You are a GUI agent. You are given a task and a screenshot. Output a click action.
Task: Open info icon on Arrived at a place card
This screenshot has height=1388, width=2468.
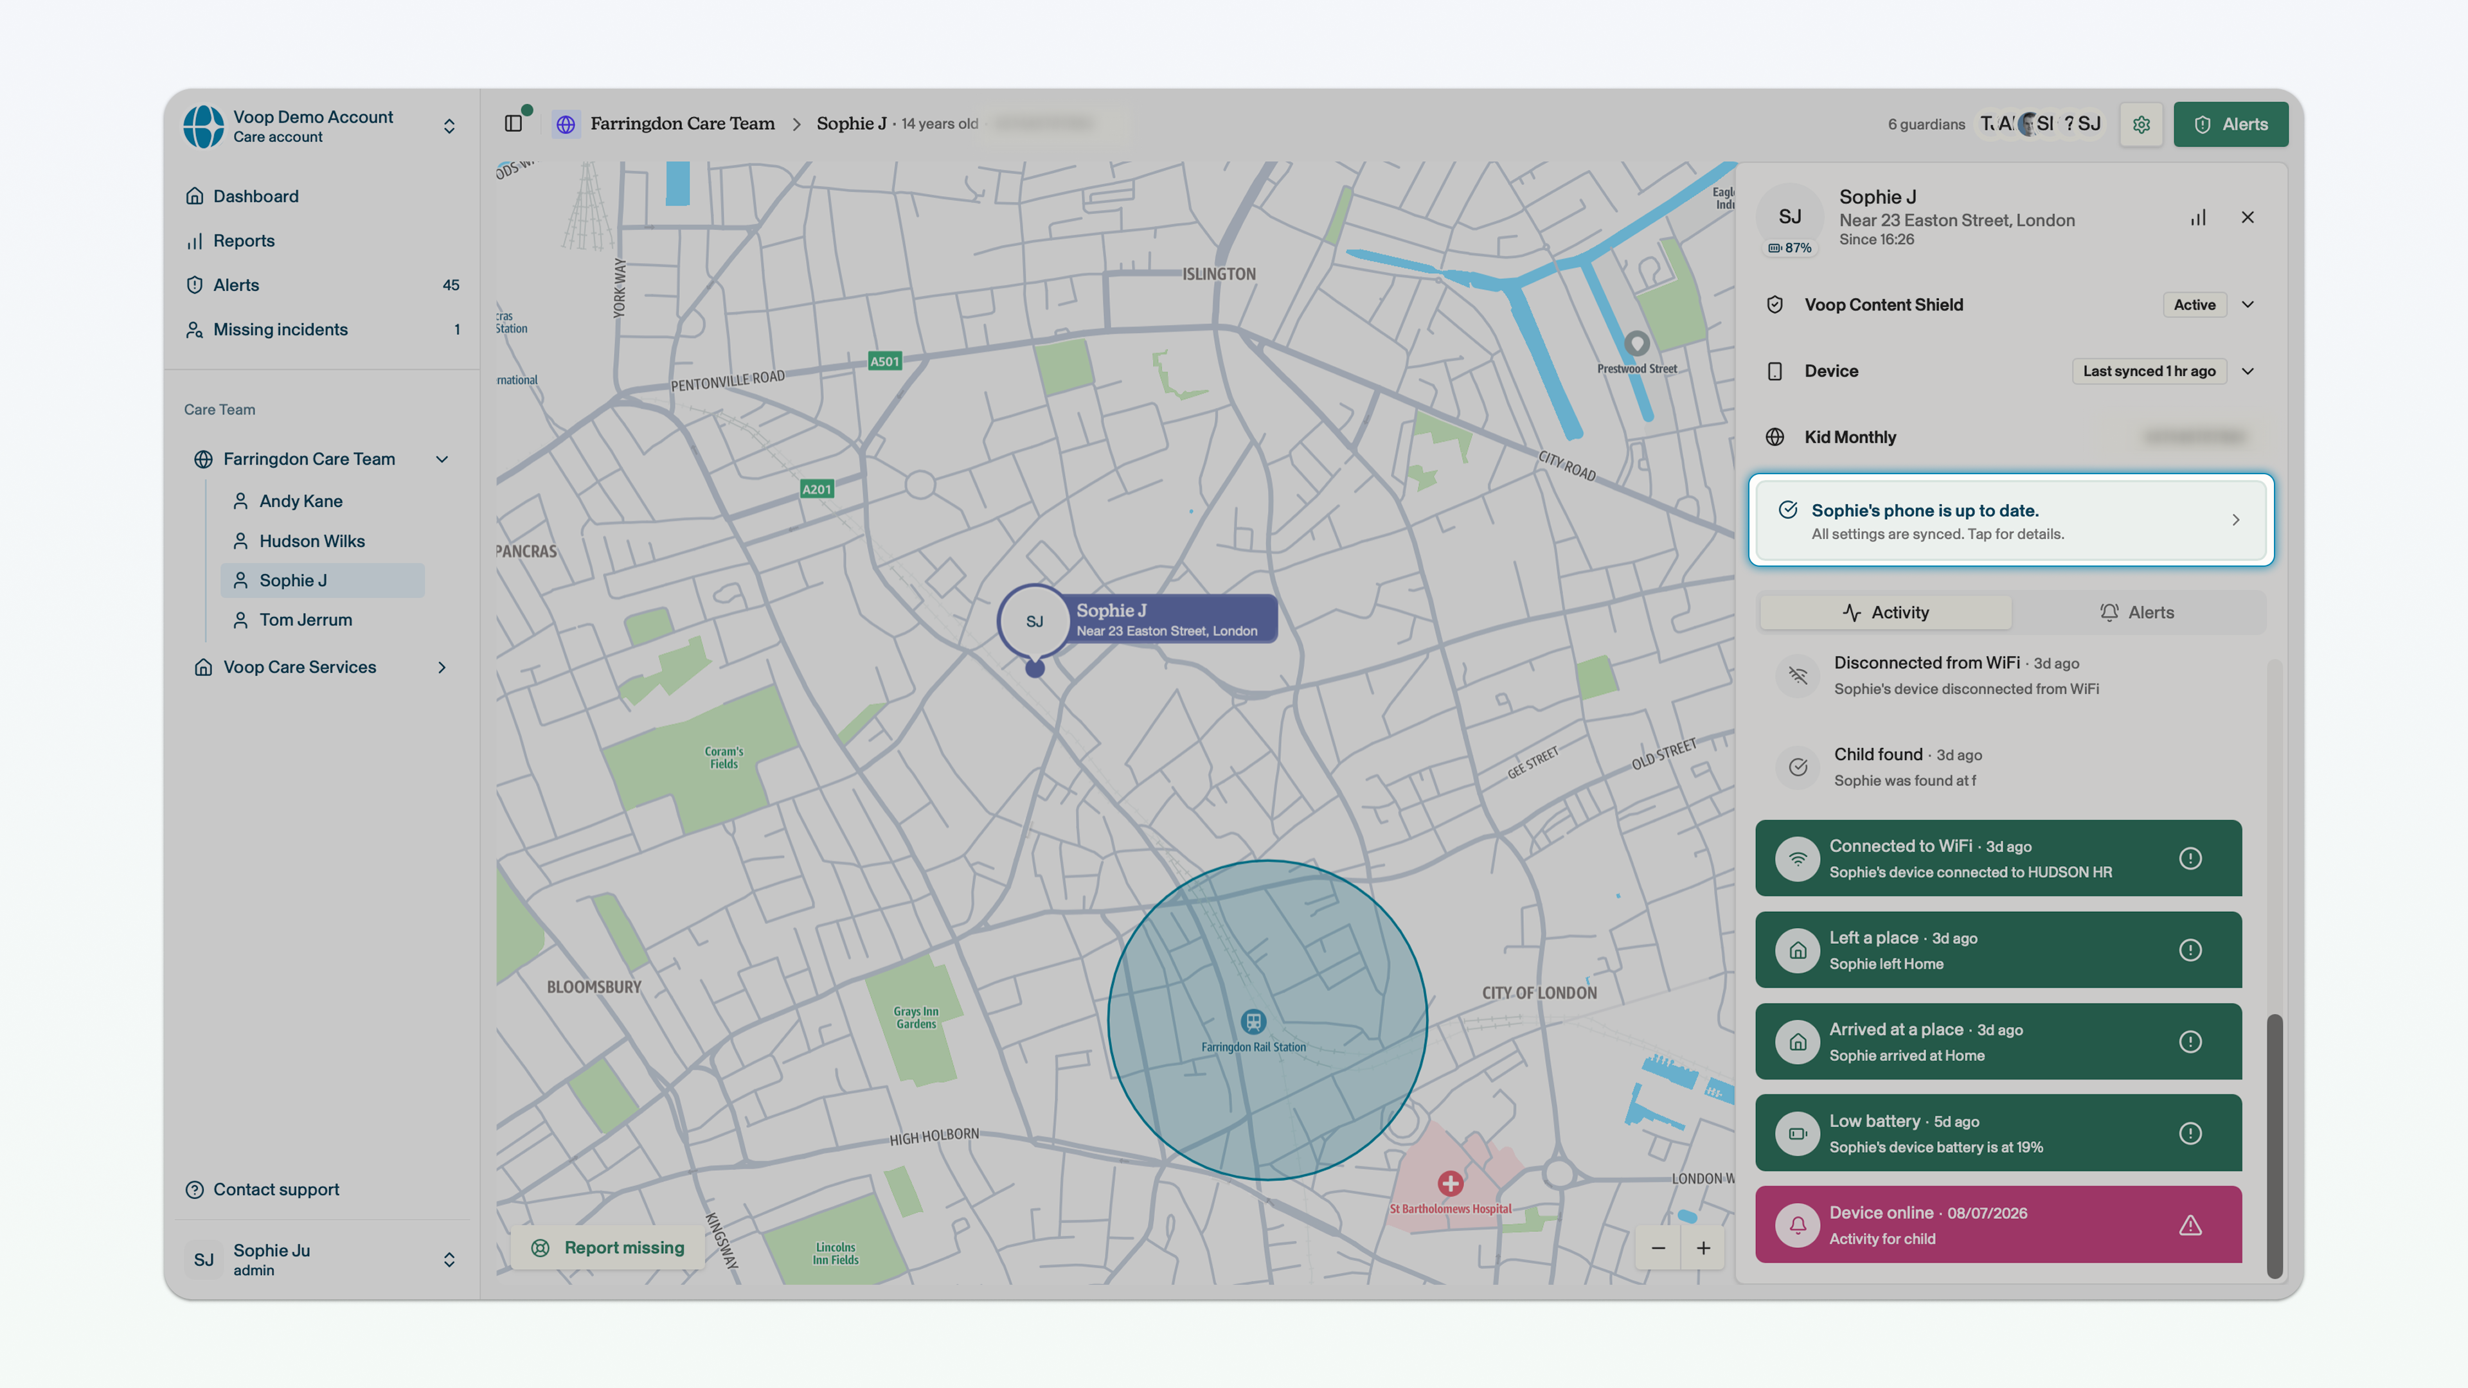tap(2190, 1042)
